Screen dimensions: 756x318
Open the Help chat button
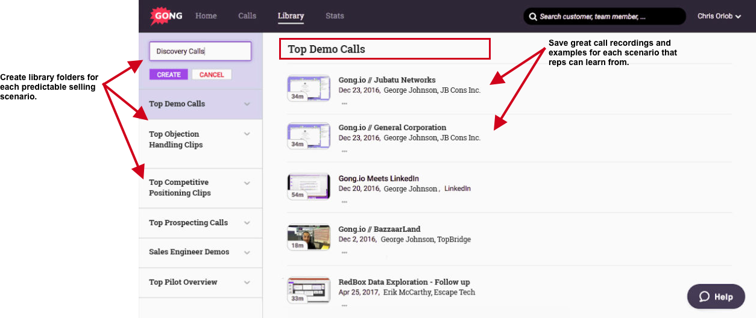(x=716, y=296)
